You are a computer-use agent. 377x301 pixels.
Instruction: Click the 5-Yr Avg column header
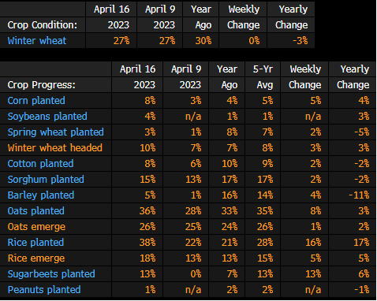pos(263,77)
